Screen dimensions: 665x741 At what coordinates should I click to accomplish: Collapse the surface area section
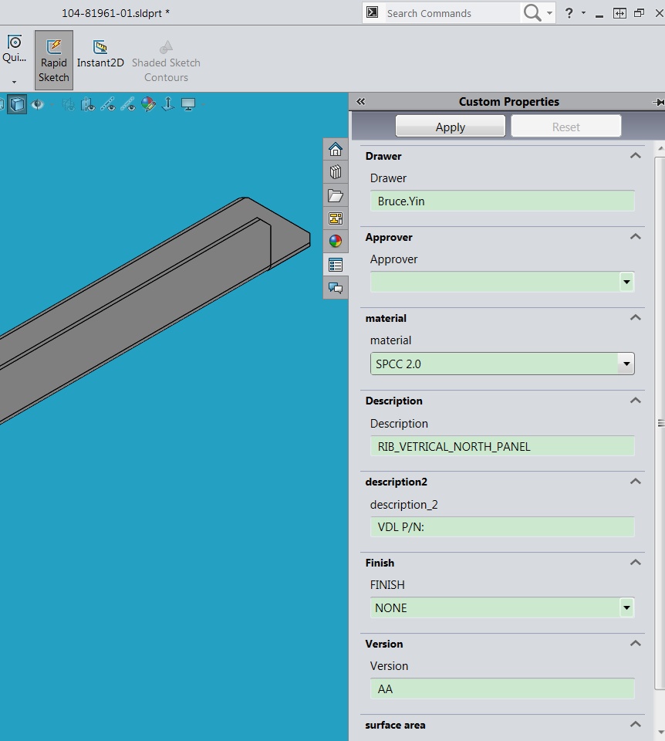pyautogui.click(x=636, y=724)
